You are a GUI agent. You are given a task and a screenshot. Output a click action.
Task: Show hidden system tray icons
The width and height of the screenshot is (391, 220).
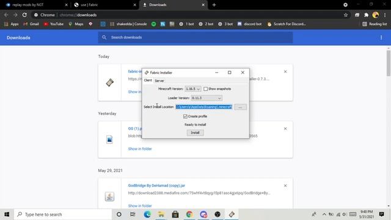tap(324, 215)
